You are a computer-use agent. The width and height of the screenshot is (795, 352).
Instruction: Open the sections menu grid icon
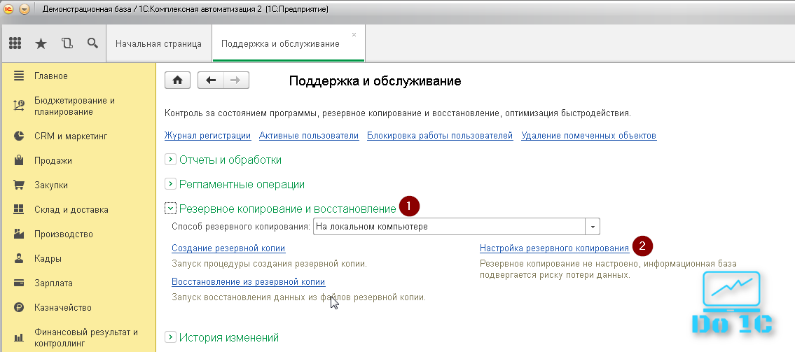tap(15, 43)
